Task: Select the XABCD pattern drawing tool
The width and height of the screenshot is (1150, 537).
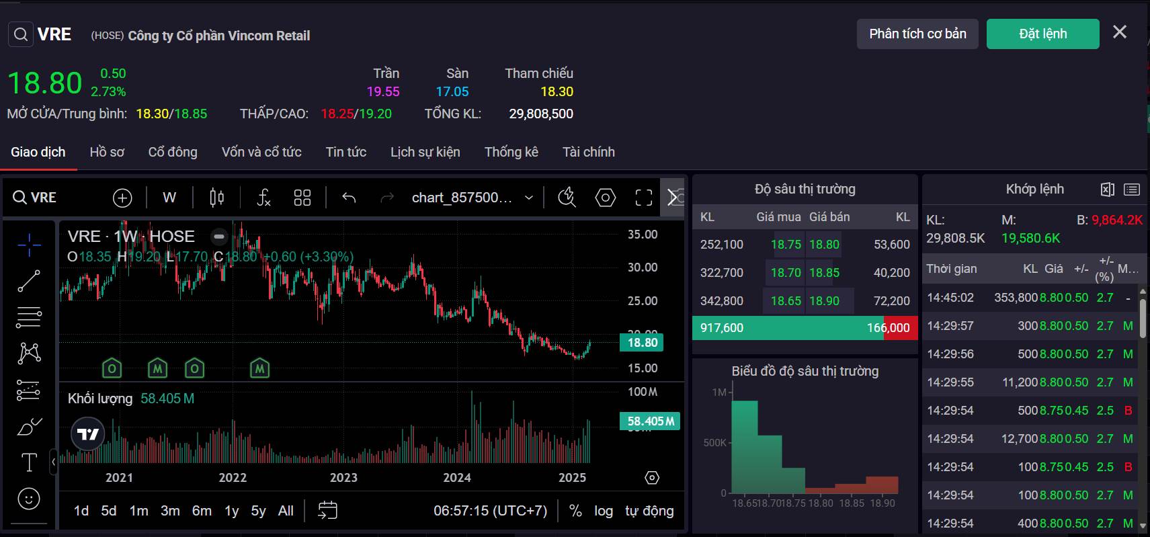Action: 29,354
